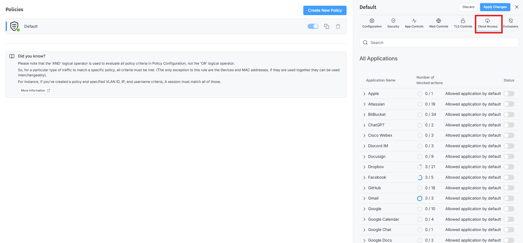
Task: Open the App Controls tab
Action: click(414, 23)
